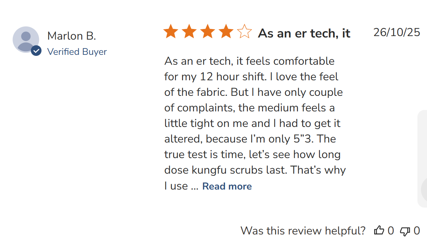Click "Was this review helpful?" text
This screenshot has width=427, height=244.
coord(303,231)
